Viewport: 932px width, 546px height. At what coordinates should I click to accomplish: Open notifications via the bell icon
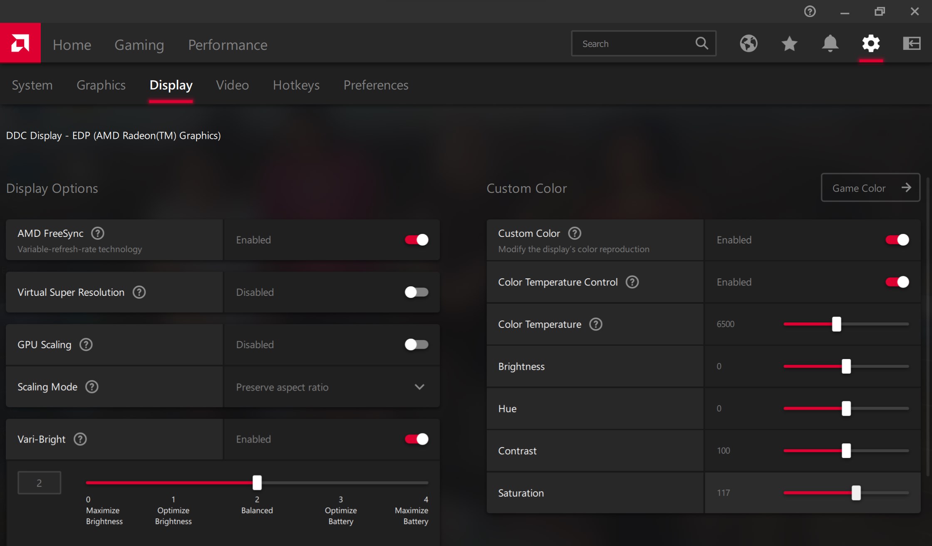pyautogui.click(x=830, y=43)
